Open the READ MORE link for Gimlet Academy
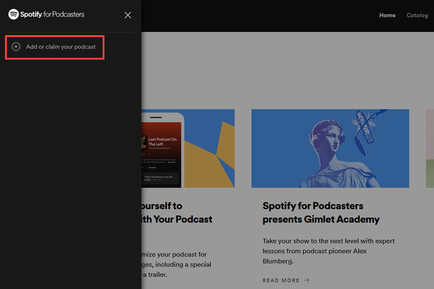Viewport: 434px width, 289px height. coord(281,280)
